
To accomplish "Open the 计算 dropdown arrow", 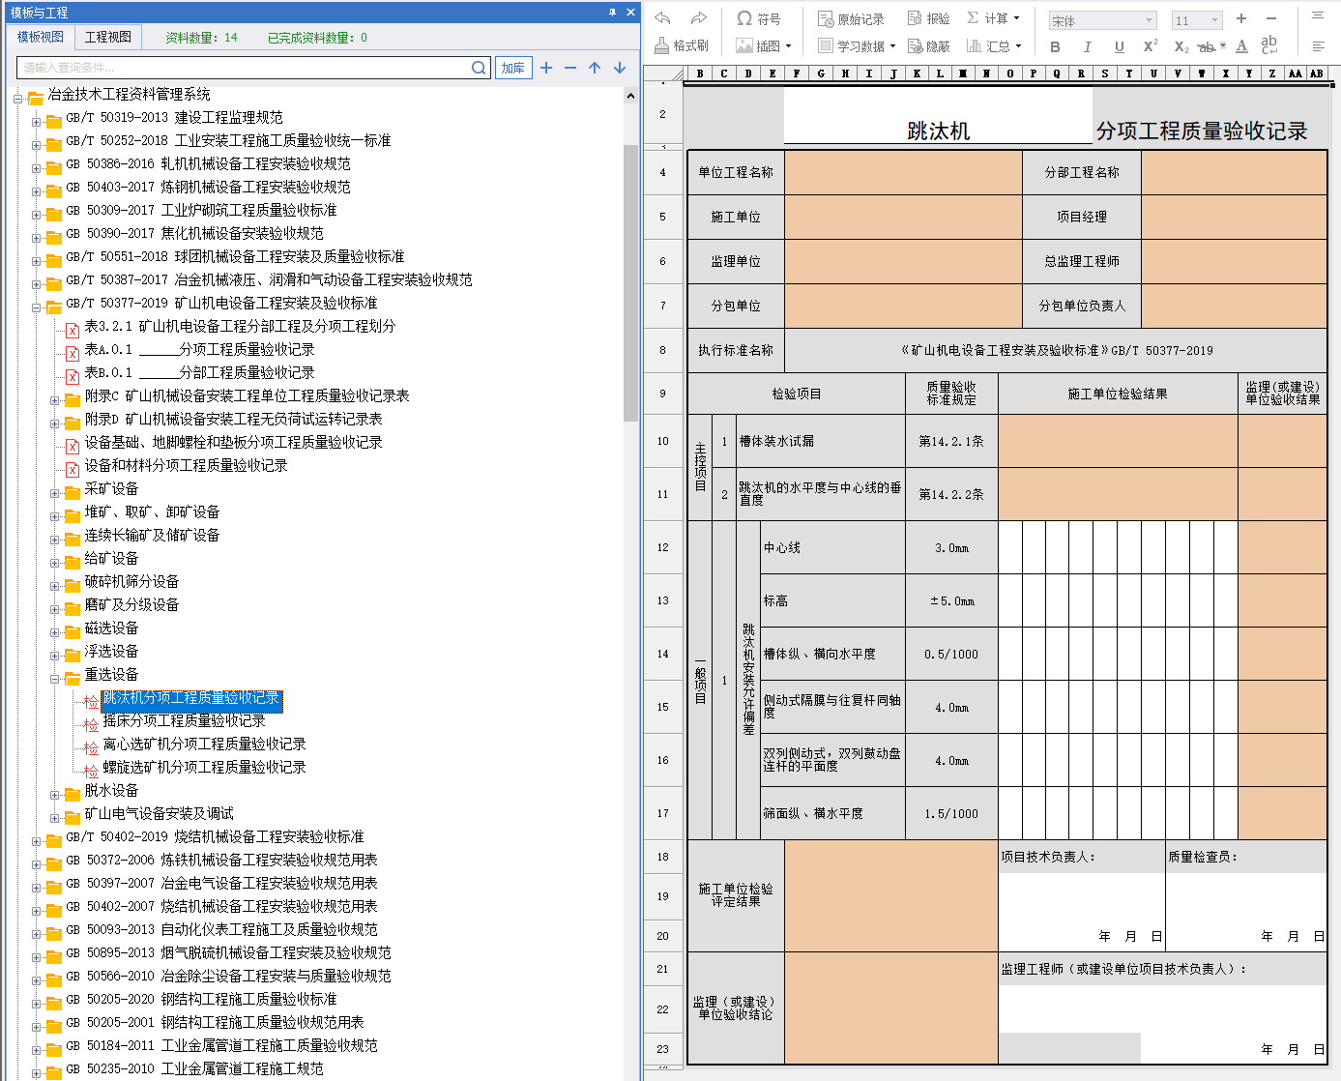I will pos(1016,18).
